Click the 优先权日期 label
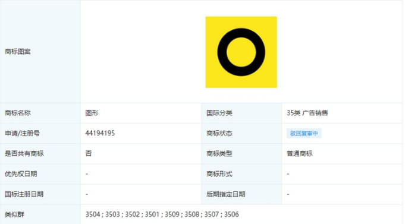The height and width of the screenshot is (224, 405). click(21, 174)
